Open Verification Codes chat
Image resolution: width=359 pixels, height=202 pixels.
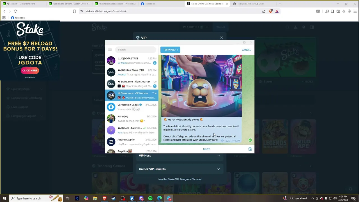(x=132, y=107)
